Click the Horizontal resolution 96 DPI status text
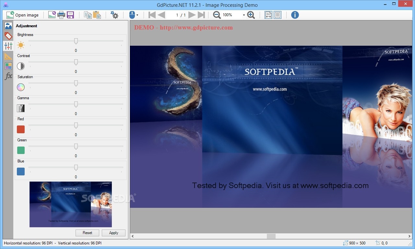Image resolution: width=415 pixels, height=249 pixels. pyautogui.click(x=28, y=243)
